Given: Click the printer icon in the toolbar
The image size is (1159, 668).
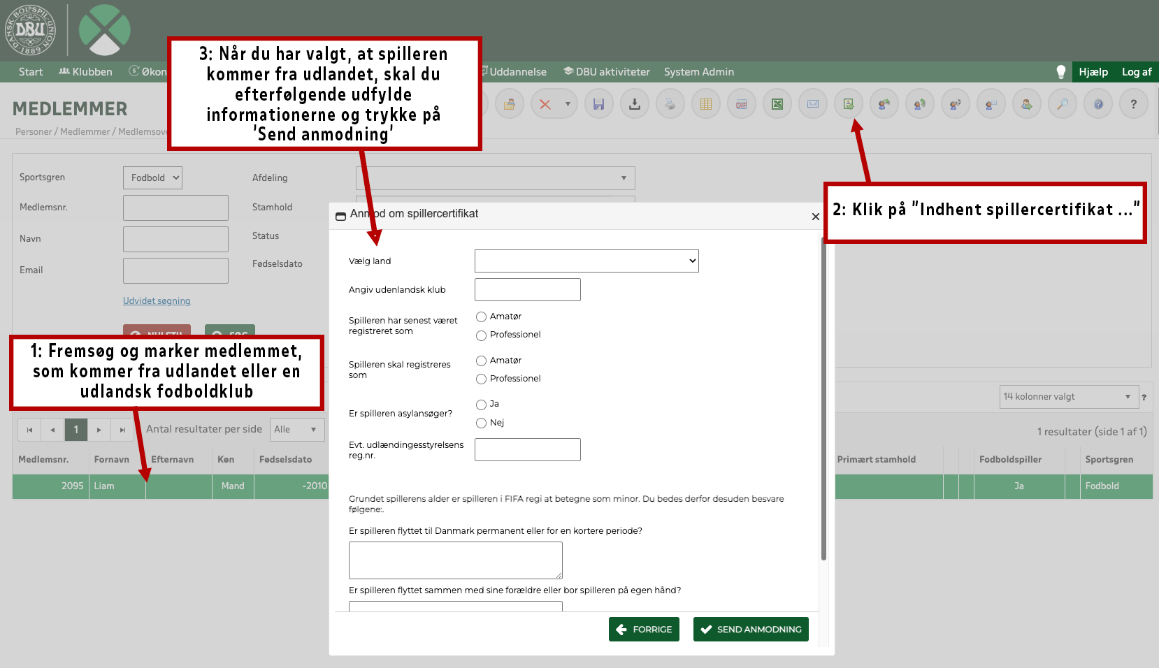Looking at the screenshot, I should [670, 105].
